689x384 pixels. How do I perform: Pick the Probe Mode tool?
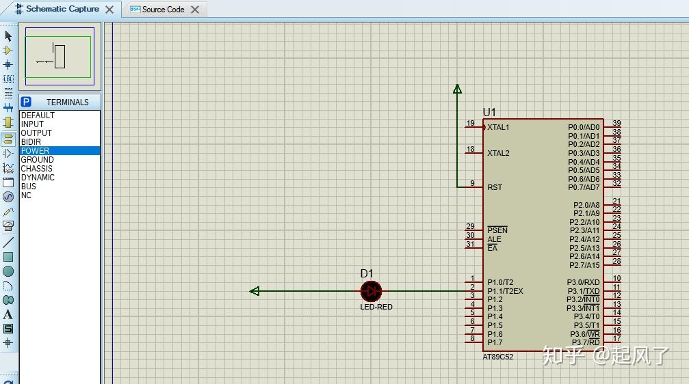(x=8, y=212)
